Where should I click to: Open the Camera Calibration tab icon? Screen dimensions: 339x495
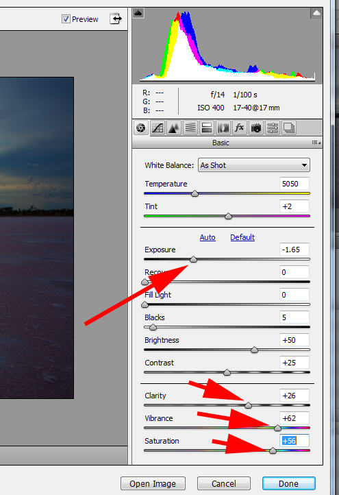click(256, 128)
